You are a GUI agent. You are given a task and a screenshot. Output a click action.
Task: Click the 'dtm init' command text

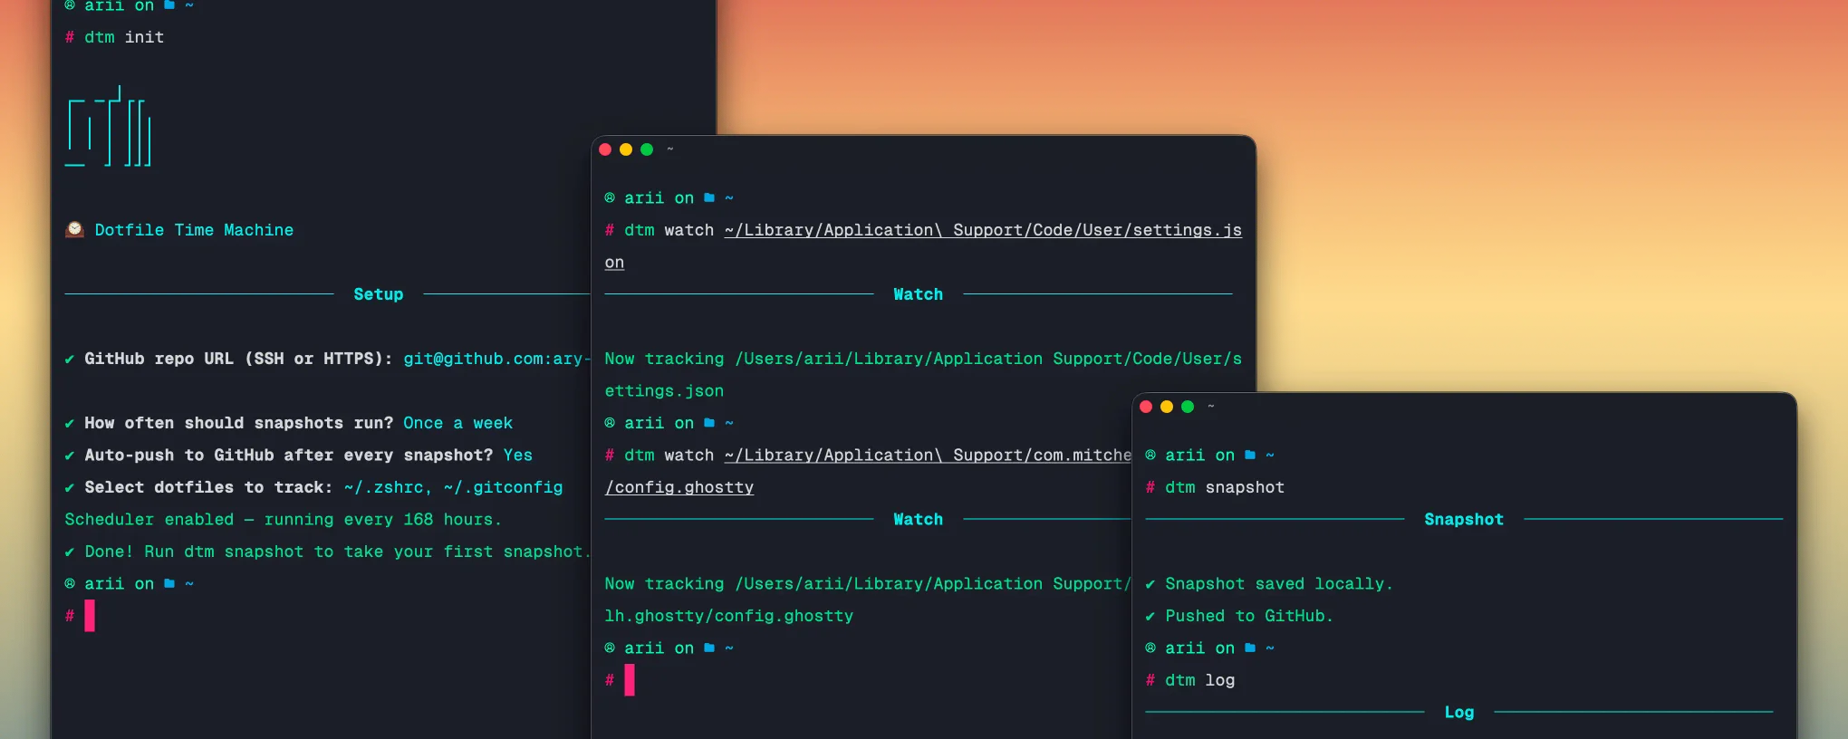(x=124, y=37)
